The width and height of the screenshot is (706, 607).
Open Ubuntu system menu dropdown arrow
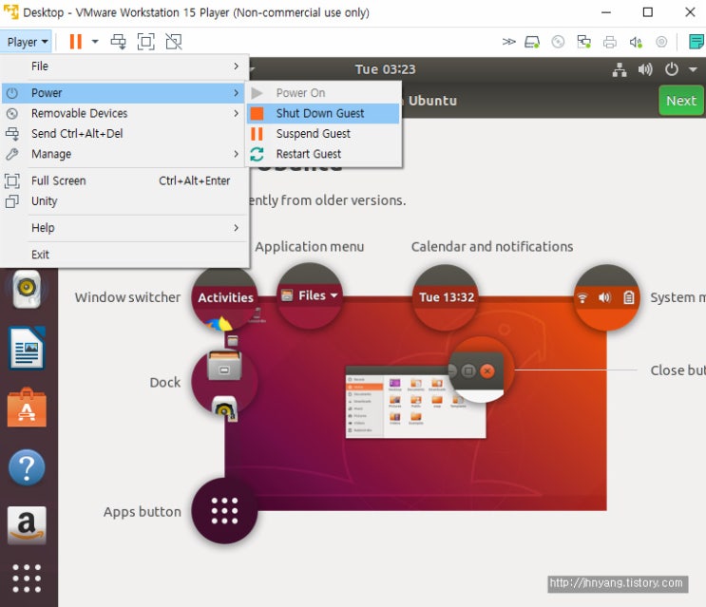pos(693,69)
